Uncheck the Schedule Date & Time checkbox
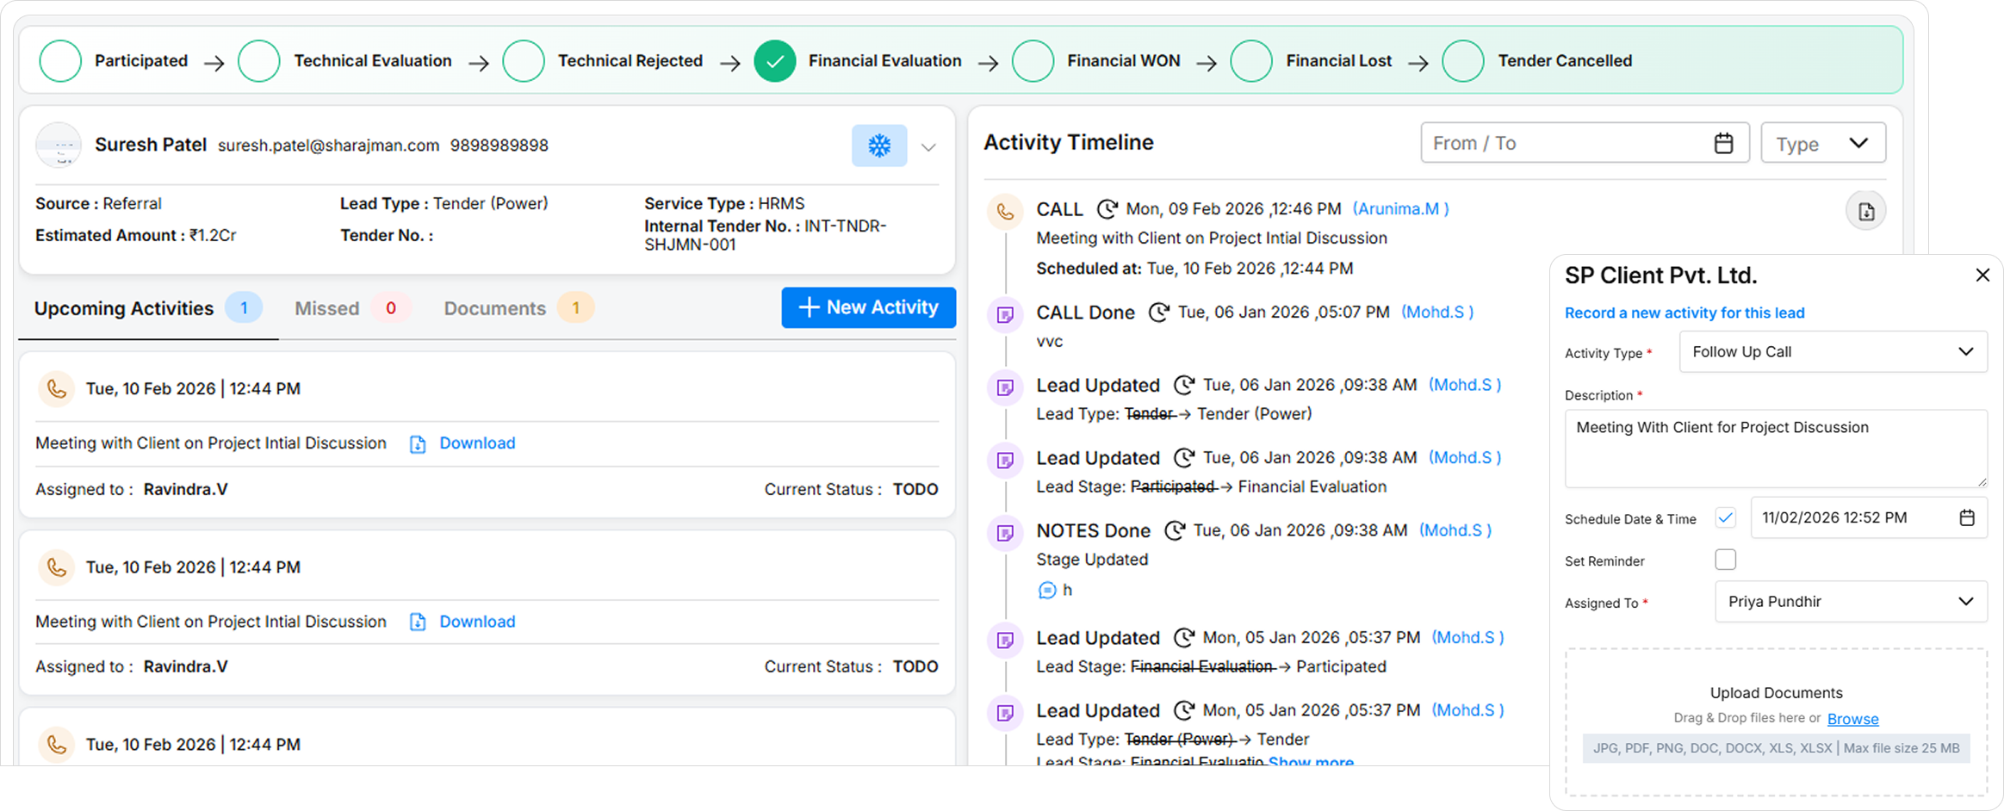The image size is (2004, 811). point(1725,517)
